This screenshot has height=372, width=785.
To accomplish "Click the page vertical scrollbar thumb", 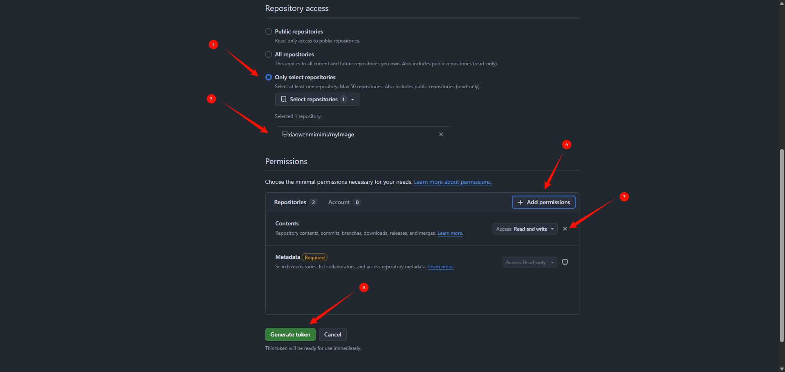I will point(782,245).
